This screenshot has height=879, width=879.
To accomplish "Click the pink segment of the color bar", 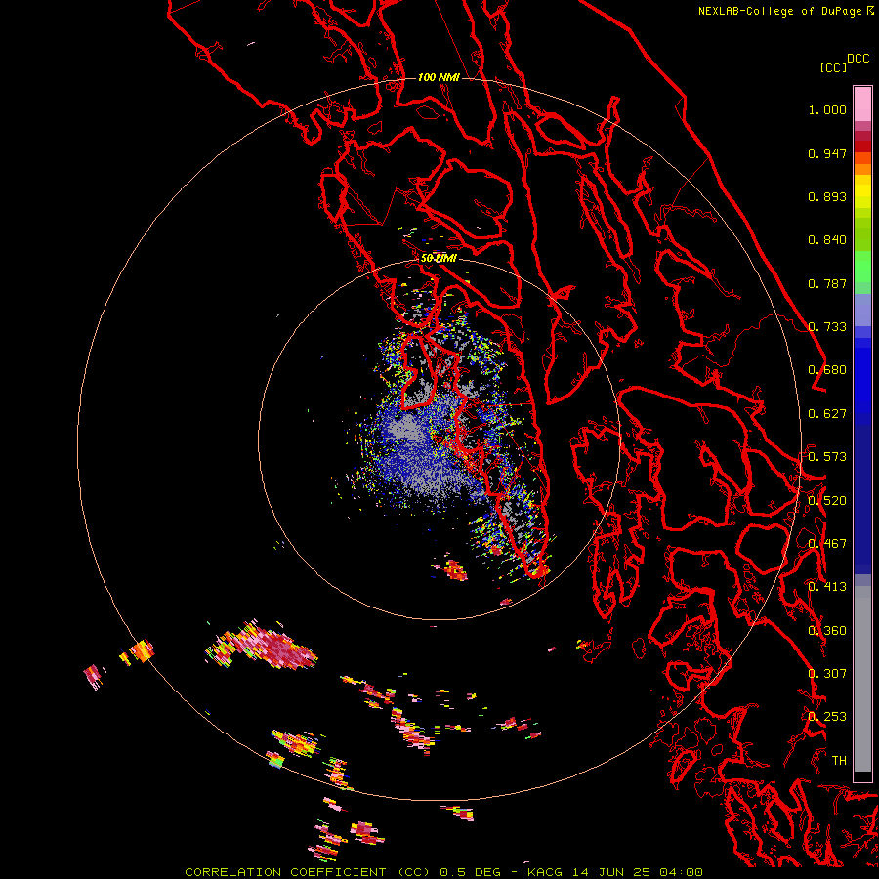I will click(x=862, y=105).
